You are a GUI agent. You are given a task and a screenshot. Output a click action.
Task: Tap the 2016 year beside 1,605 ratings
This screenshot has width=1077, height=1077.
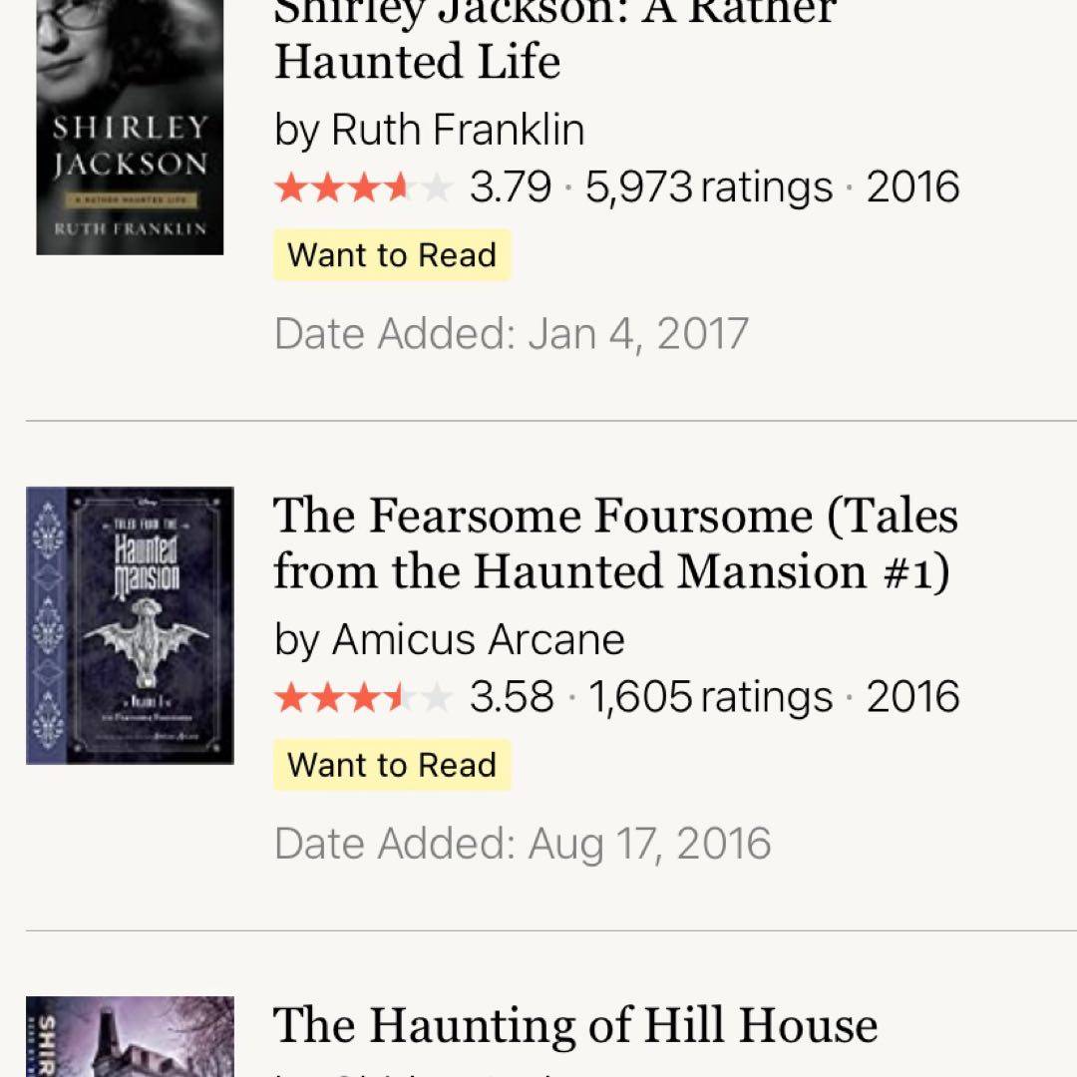912,697
